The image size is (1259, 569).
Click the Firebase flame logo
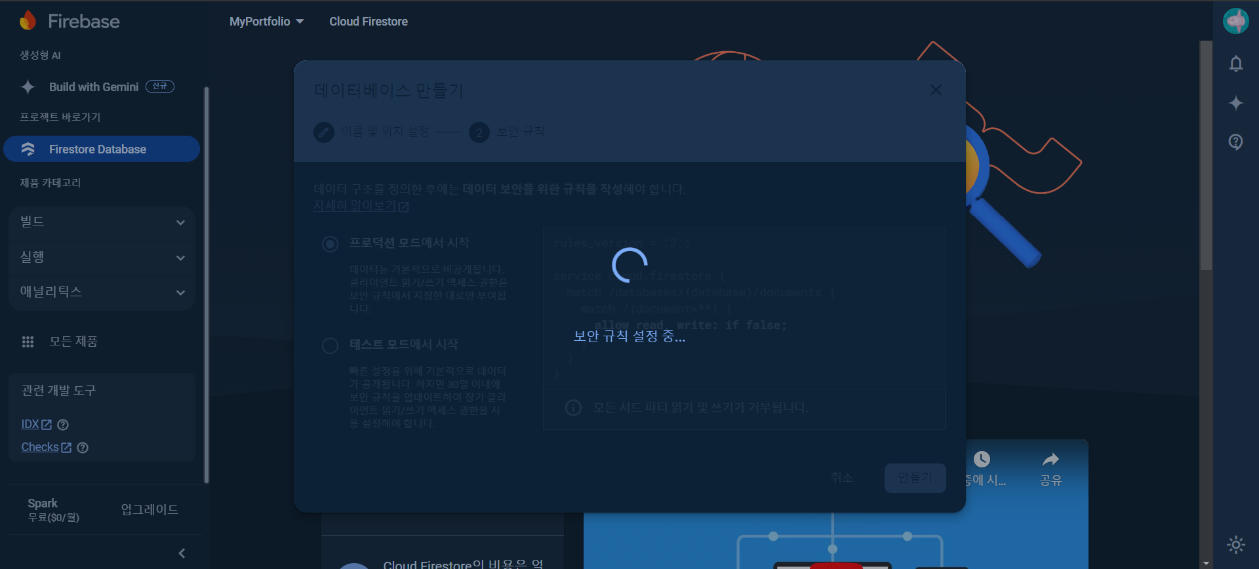pos(28,20)
